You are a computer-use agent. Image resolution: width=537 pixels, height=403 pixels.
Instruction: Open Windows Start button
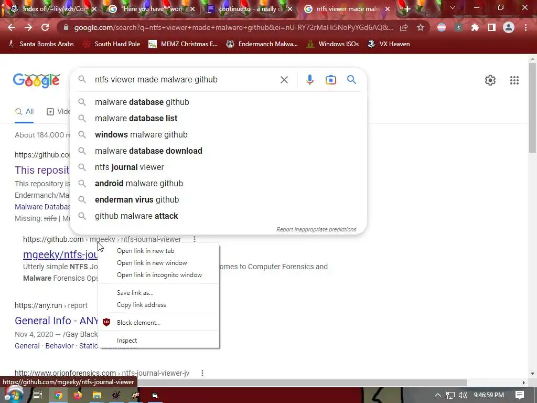tap(14, 395)
